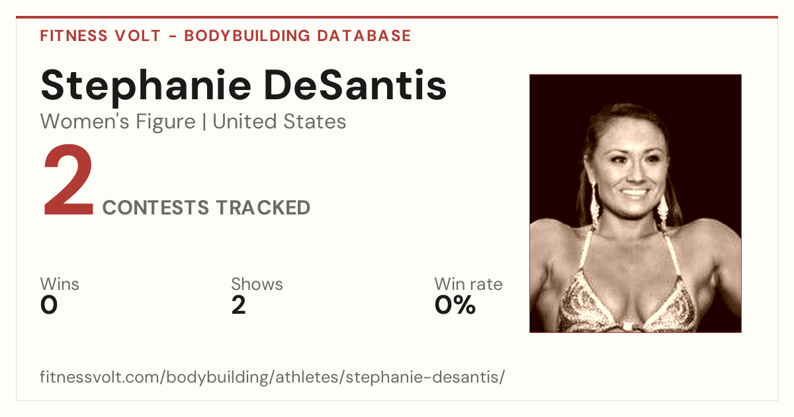Click the Shows label
Screen dimensions: 794x417
257,285
